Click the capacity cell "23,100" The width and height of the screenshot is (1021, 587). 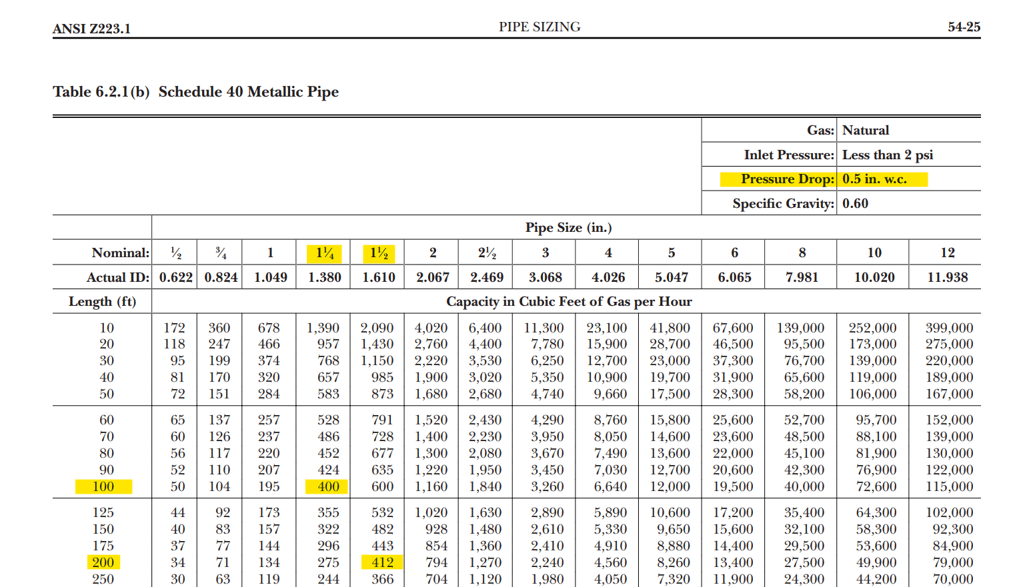[607, 328]
